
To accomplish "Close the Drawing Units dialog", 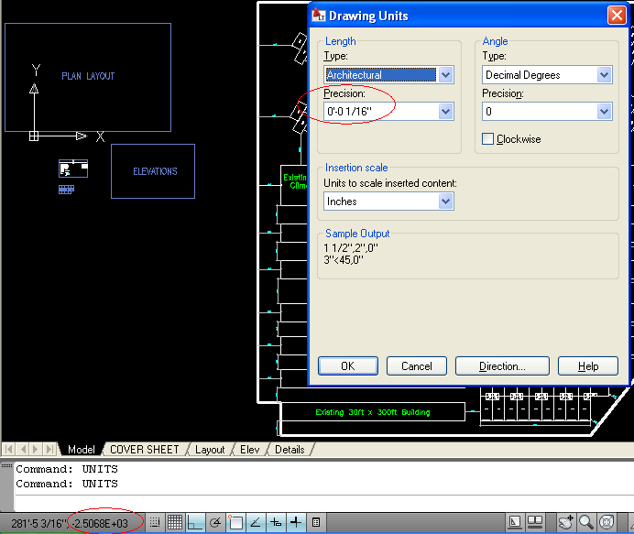I will click(x=617, y=16).
